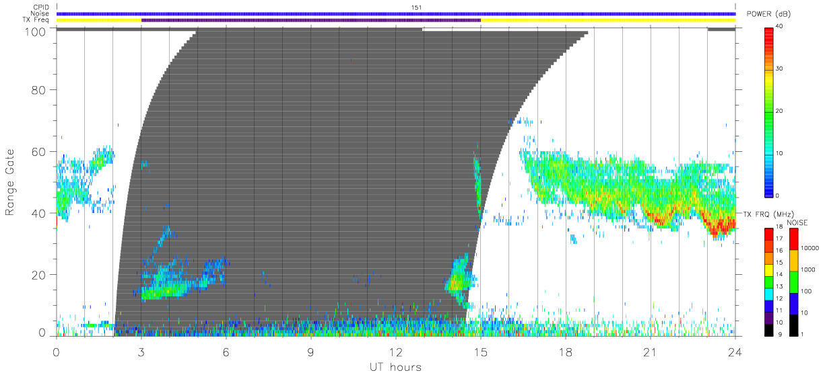Click the 40 tick on the Range Gate axis

tap(39, 213)
